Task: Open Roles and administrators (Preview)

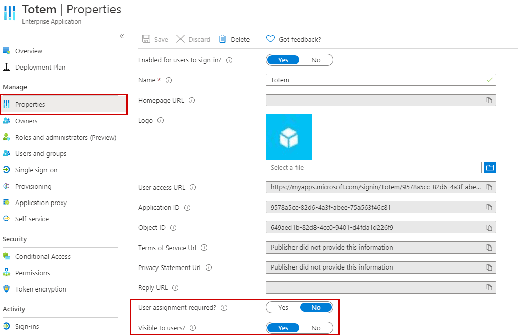Action: coord(66,137)
